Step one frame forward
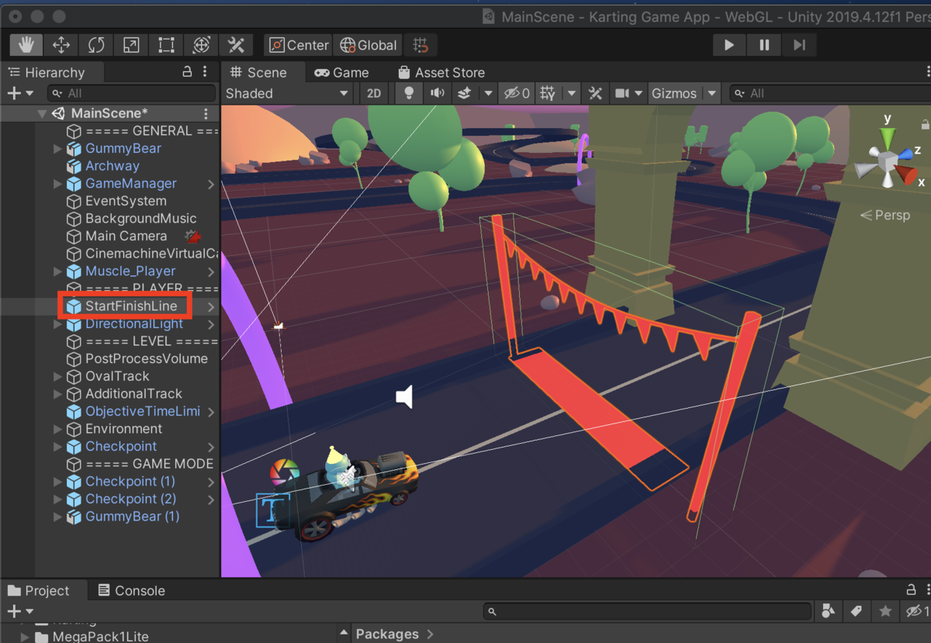This screenshot has height=643, width=931. pos(799,45)
